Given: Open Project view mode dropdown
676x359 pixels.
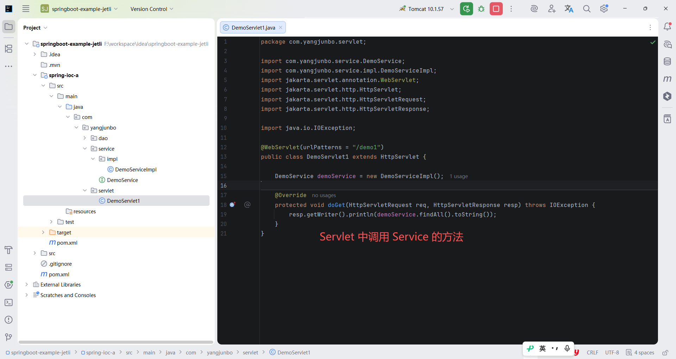Looking at the screenshot, I should tap(35, 27).
